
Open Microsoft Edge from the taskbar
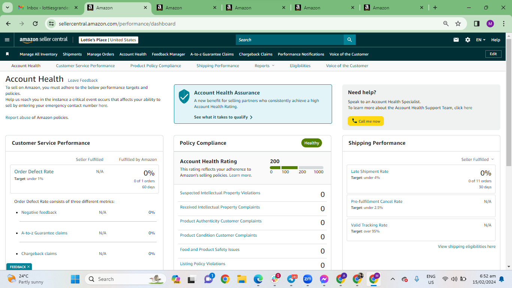coord(258,279)
